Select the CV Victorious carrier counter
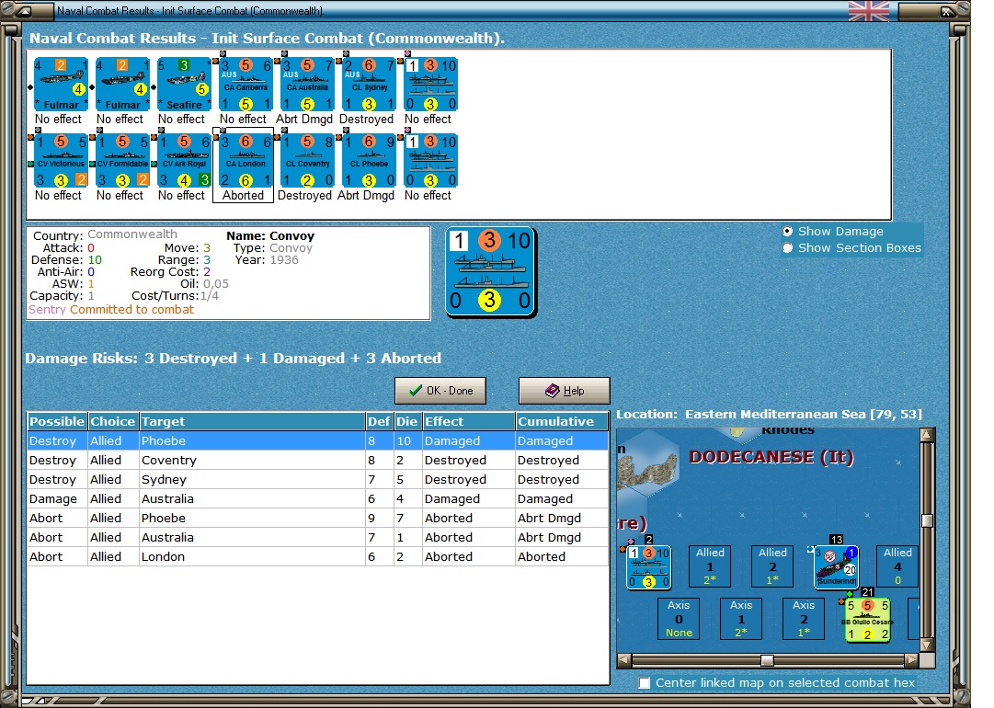The height and width of the screenshot is (708, 994). point(61,160)
